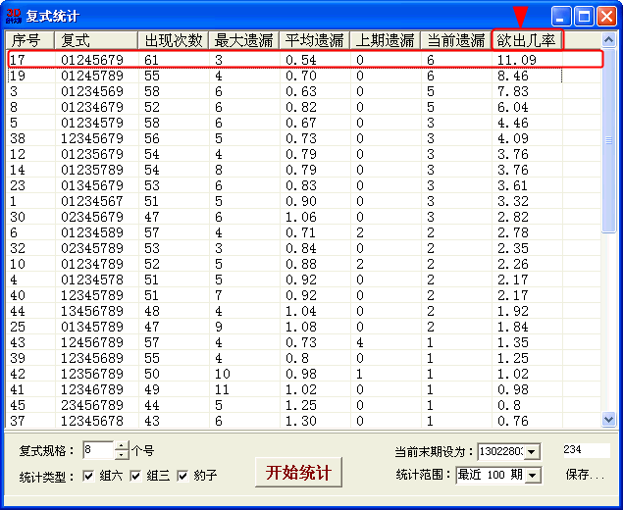Image resolution: width=623 pixels, height=510 pixels.
Task: Click the app icon in title bar
Action: click(x=14, y=16)
